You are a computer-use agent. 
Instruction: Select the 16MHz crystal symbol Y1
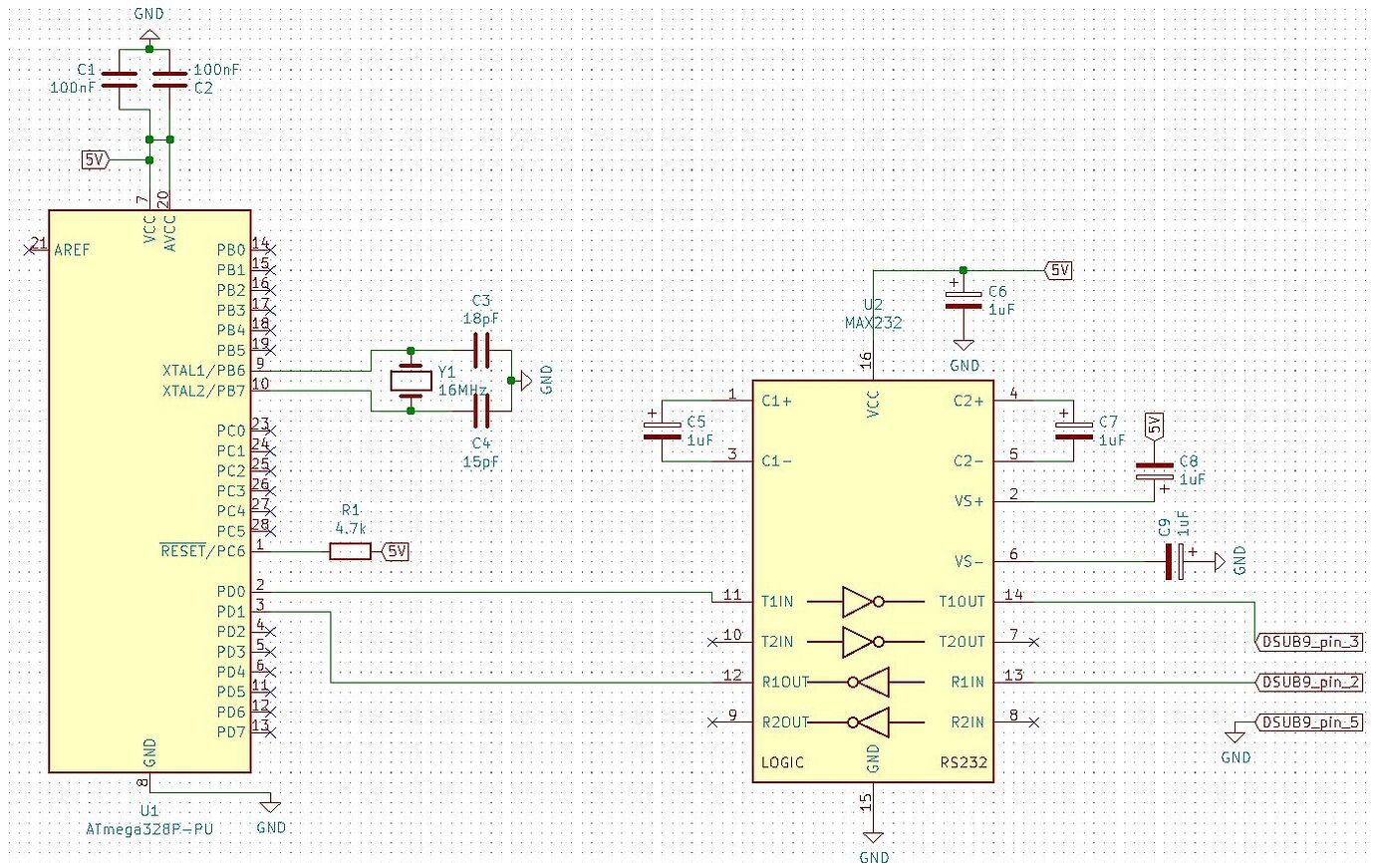(409, 382)
